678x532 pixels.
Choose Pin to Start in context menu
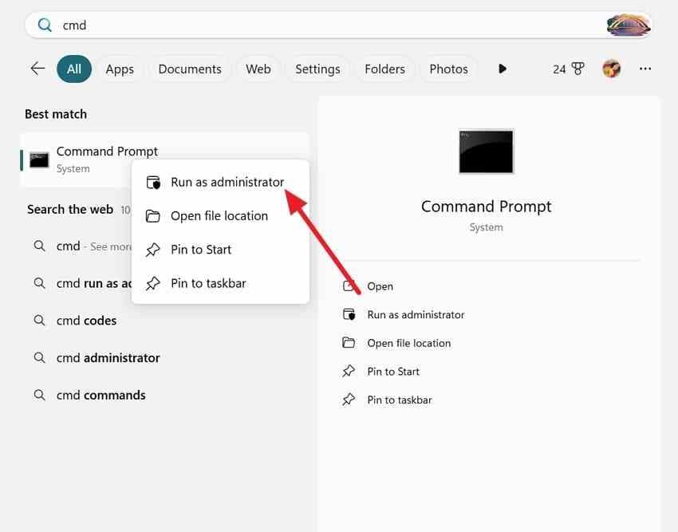[220, 250]
